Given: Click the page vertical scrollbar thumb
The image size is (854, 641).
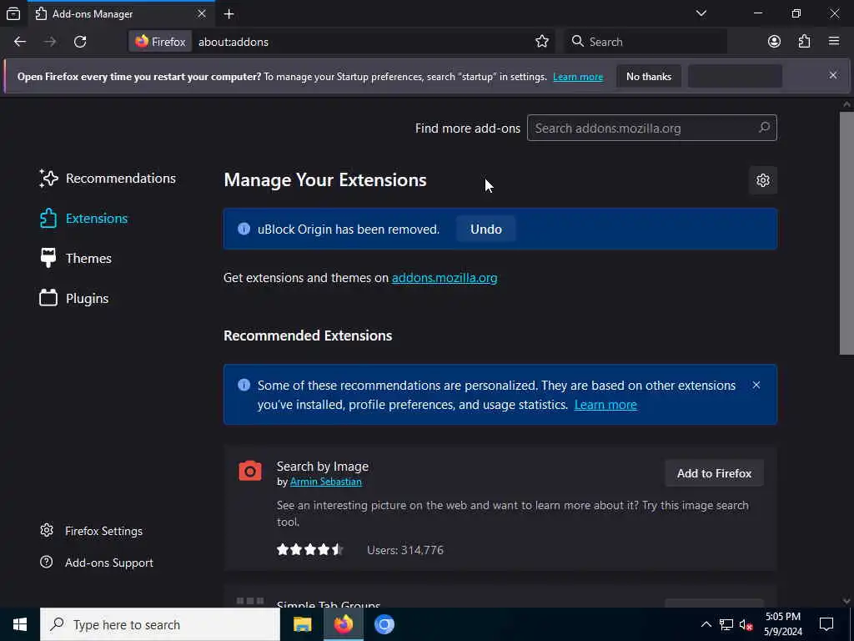Looking at the screenshot, I should (846, 234).
